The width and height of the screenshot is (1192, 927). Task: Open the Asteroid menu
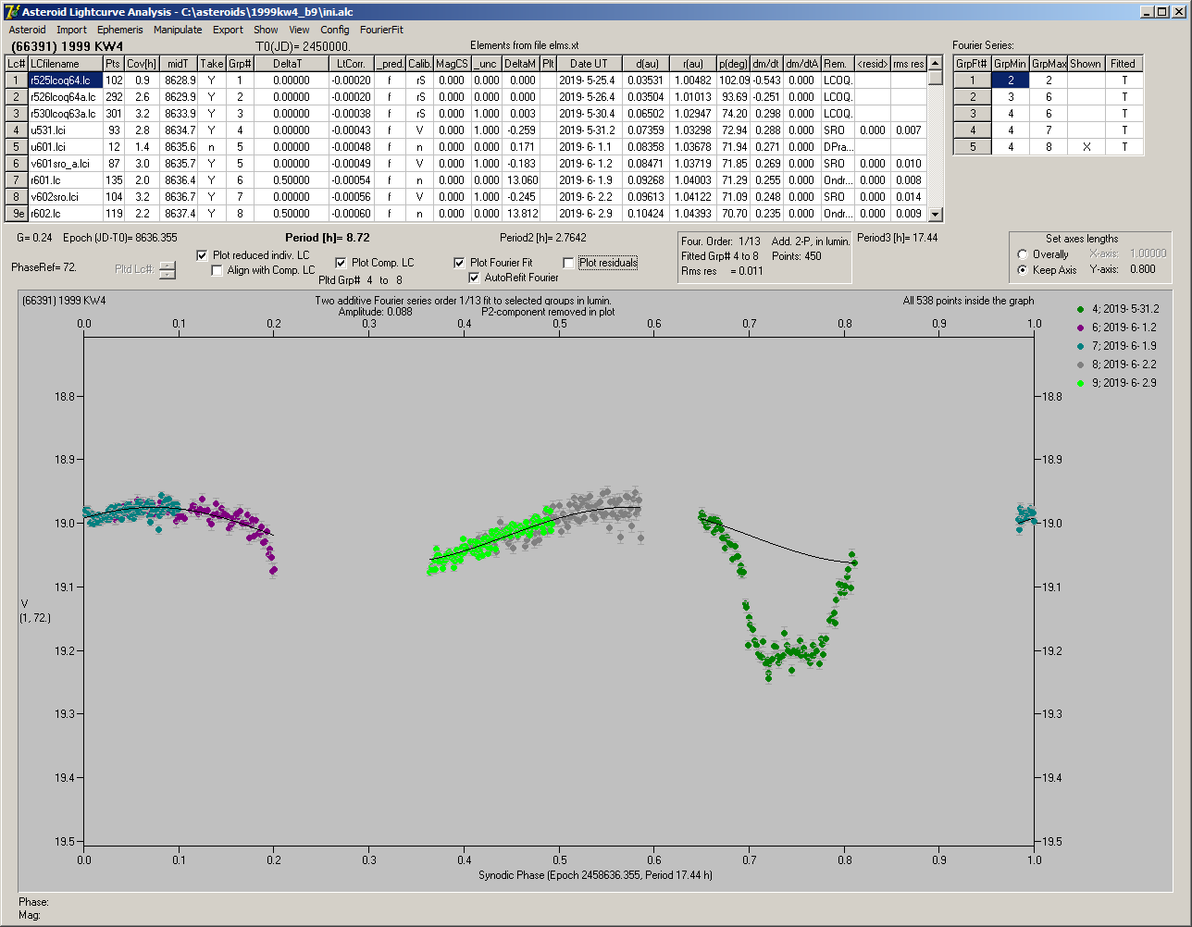(x=27, y=30)
